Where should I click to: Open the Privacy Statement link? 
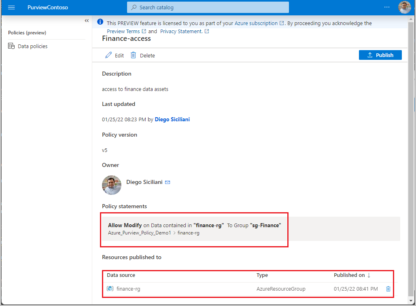180,31
